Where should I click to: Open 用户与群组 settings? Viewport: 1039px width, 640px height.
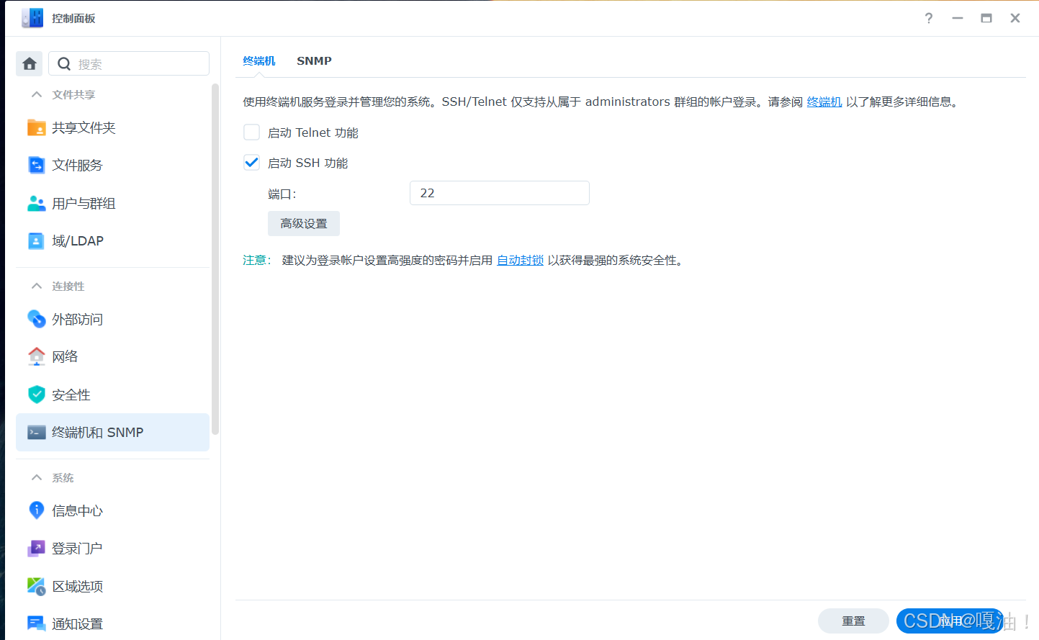pyautogui.click(x=85, y=203)
